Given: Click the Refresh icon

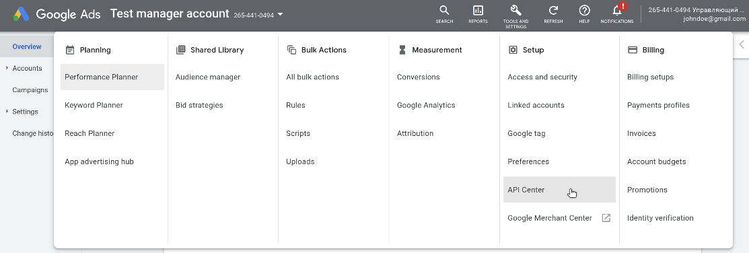Looking at the screenshot, I should pyautogui.click(x=553, y=11).
